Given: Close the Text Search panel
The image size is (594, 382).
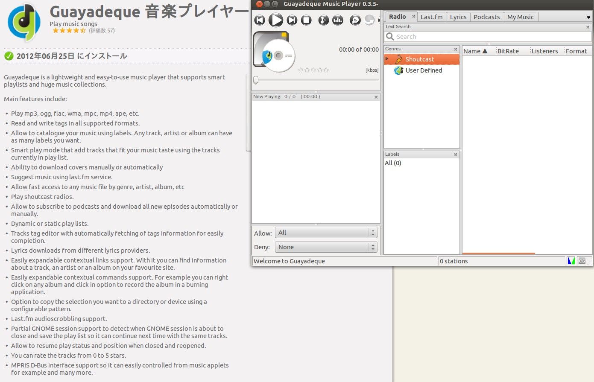Looking at the screenshot, I should click(x=588, y=26).
